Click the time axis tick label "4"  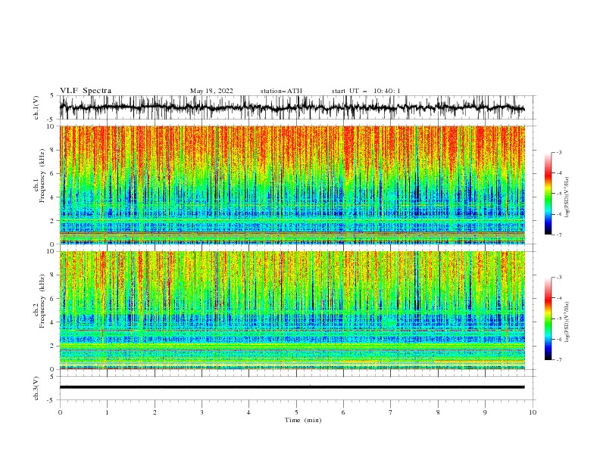click(x=249, y=412)
